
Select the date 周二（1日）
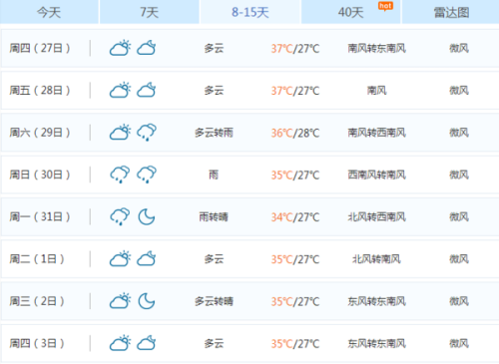point(37,259)
